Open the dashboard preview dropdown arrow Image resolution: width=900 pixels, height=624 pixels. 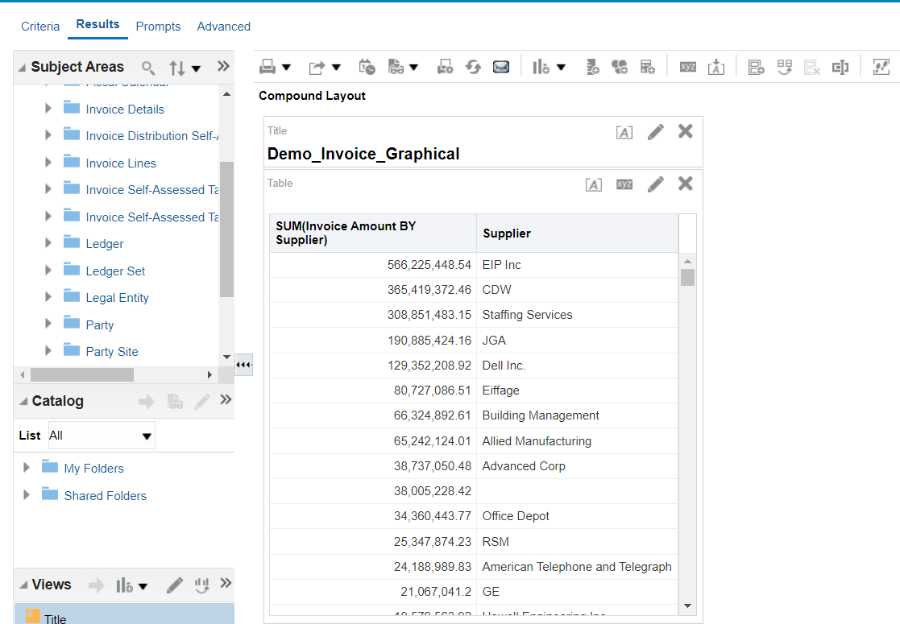pyautogui.click(x=413, y=68)
